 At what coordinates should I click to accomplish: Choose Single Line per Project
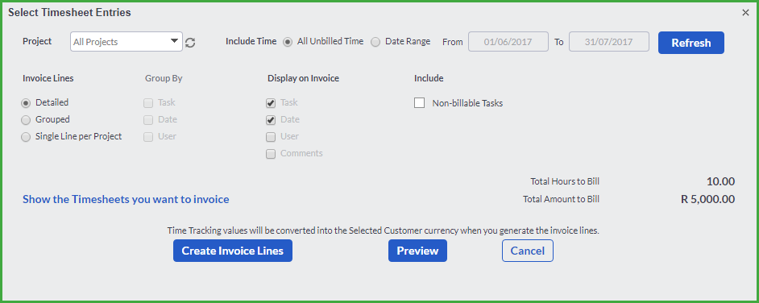[26, 137]
